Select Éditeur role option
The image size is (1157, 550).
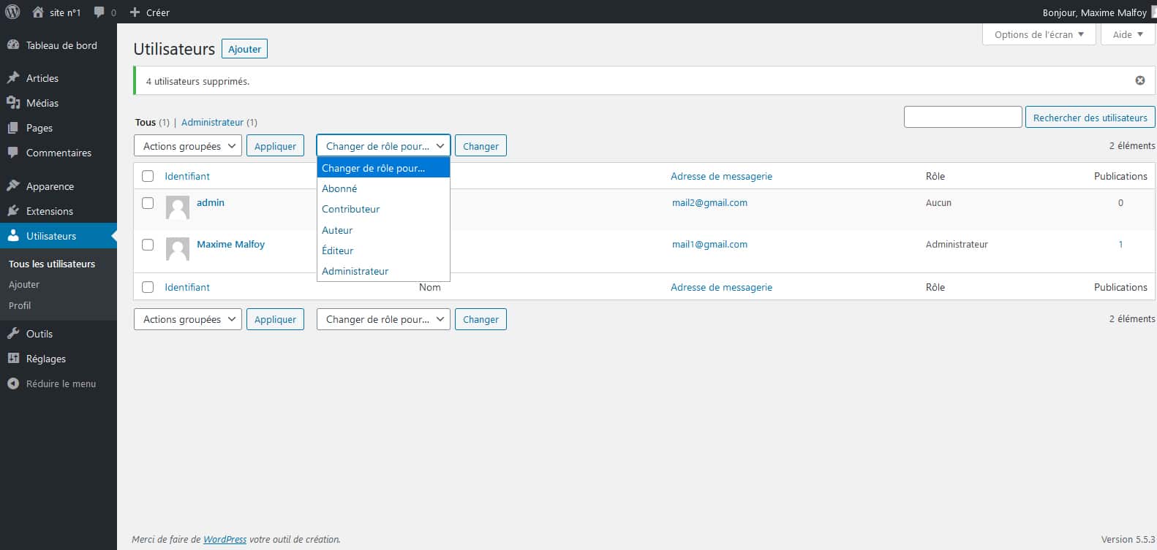point(383,251)
